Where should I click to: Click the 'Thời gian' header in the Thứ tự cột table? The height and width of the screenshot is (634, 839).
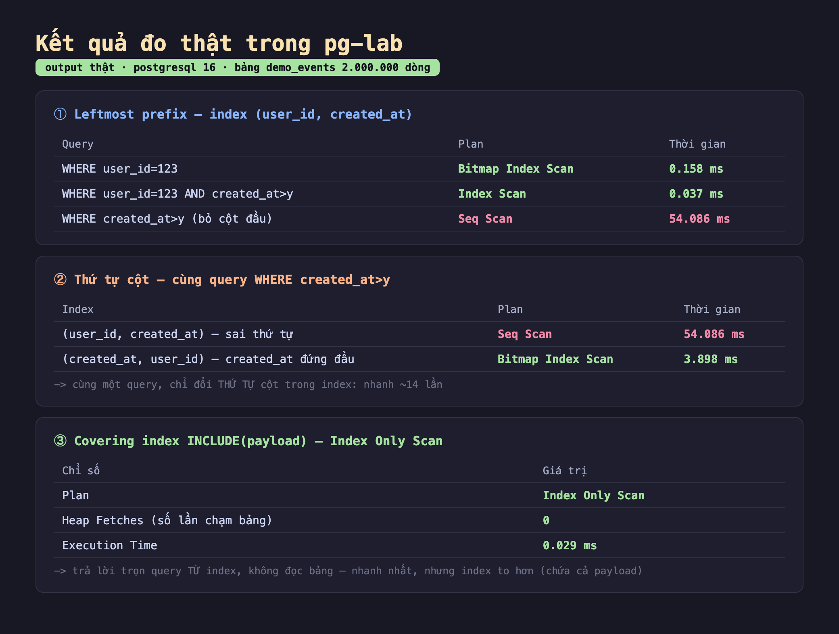[x=712, y=309]
